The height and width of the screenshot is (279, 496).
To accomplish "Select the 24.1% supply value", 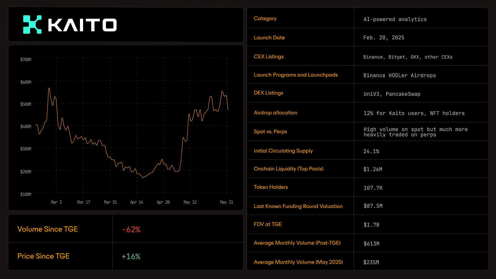I will (371, 151).
